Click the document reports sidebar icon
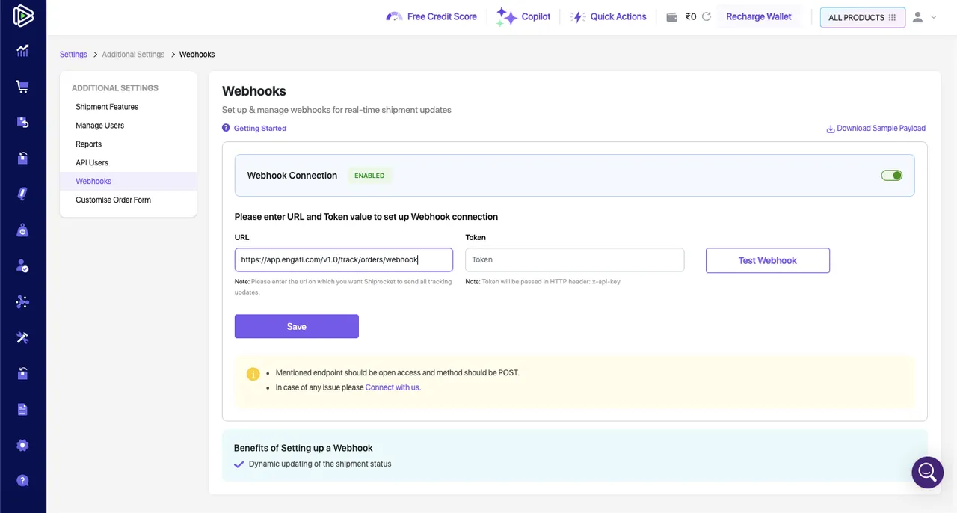Image resolution: width=957 pixels, height=513 pixels. click(x=22, y=409)
